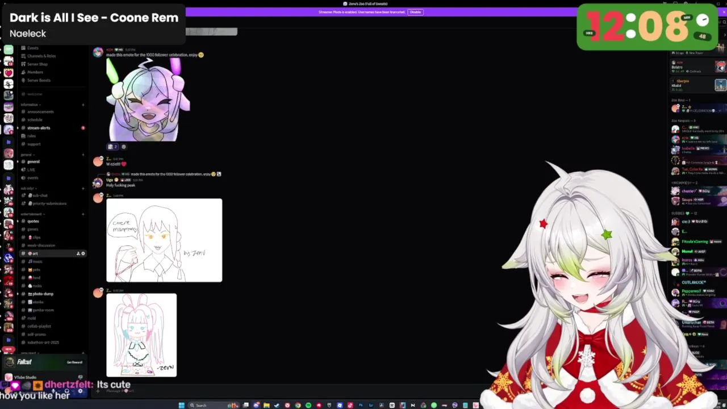This screenshot has width=727, height=409.
Task: Open the pink twin-tail character drawing
Action: (141, 335)
